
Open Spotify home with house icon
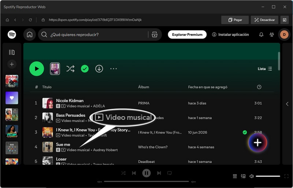click(30, 34)
